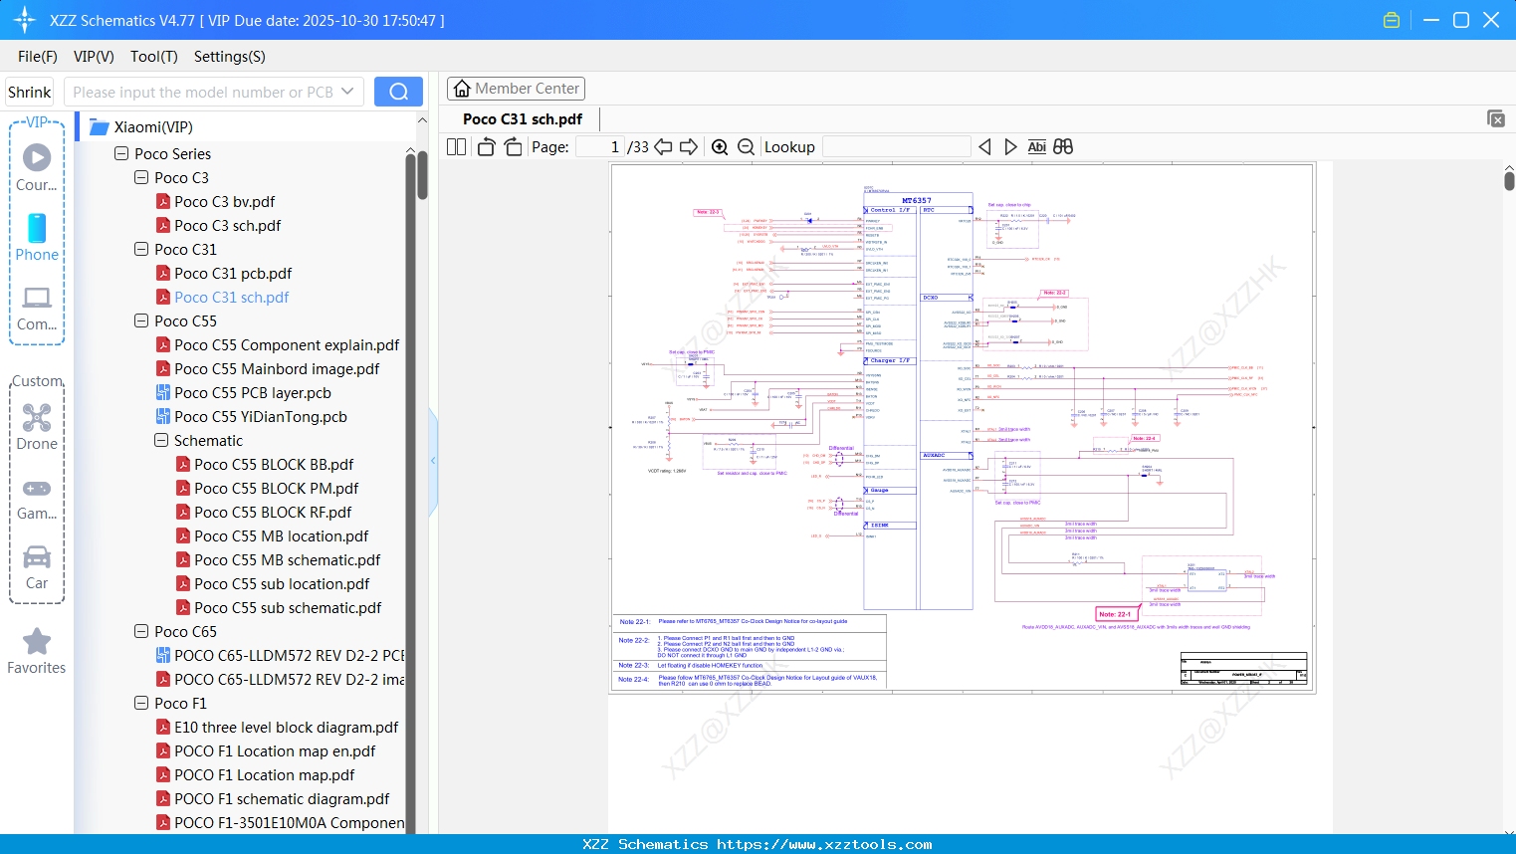This screenshot has width=1516, height=854.
Task: Open Poco C55 MB schematic.pdf
Action: point(287,560)
